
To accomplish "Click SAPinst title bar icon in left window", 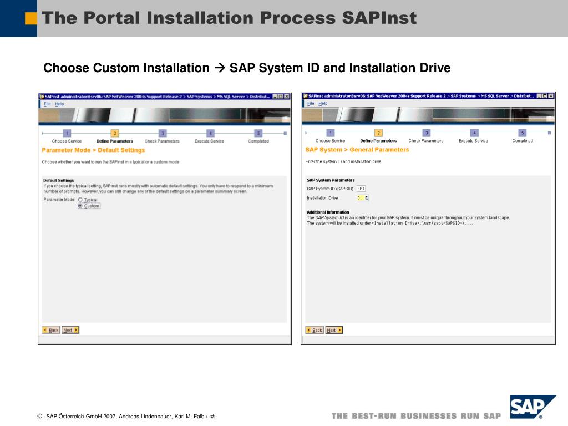I will coord(42,97).
